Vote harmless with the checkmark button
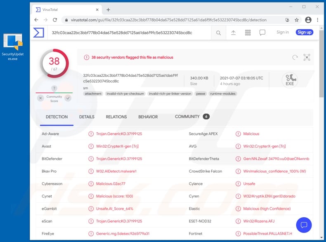 (x=68, y=98)
